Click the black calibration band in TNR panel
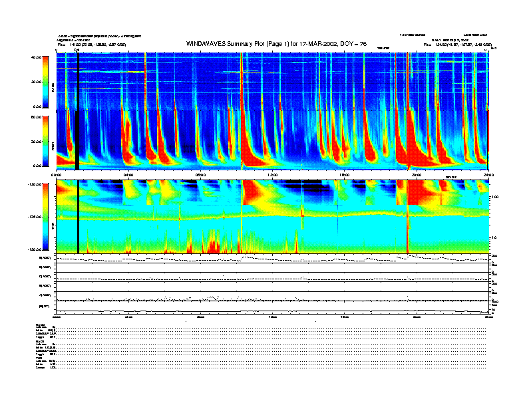The width and height of the screenshot is (527, 407). tap(78, 217)
